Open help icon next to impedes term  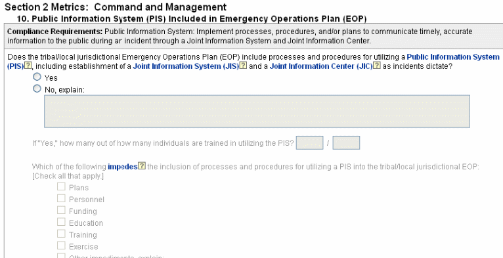pyautogui.click(x=141, y=166)
